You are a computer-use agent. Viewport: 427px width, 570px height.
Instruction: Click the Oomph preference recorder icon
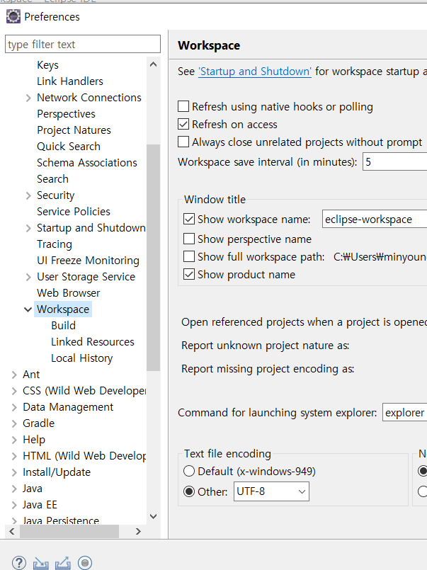click(85, 563)
